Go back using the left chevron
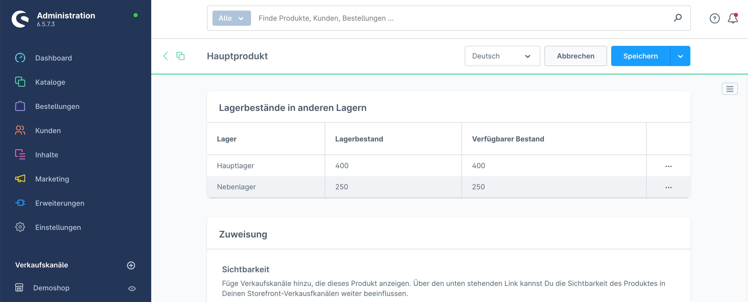The width and height of the screenshot is (748, 302). tap(166, 56)
